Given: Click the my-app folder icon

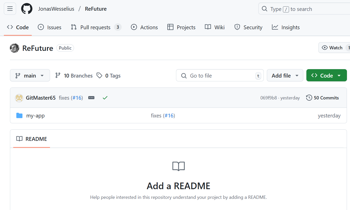Looking at the screenshot, I should point(19,116).
